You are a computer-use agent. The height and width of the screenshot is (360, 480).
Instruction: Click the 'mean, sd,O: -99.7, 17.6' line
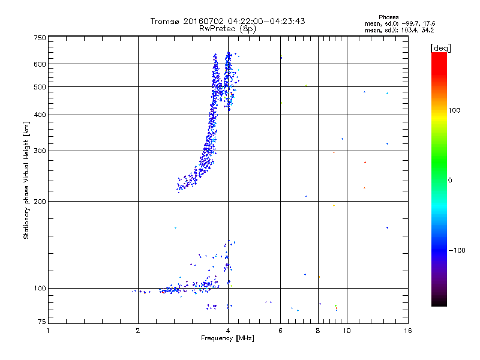400,23
